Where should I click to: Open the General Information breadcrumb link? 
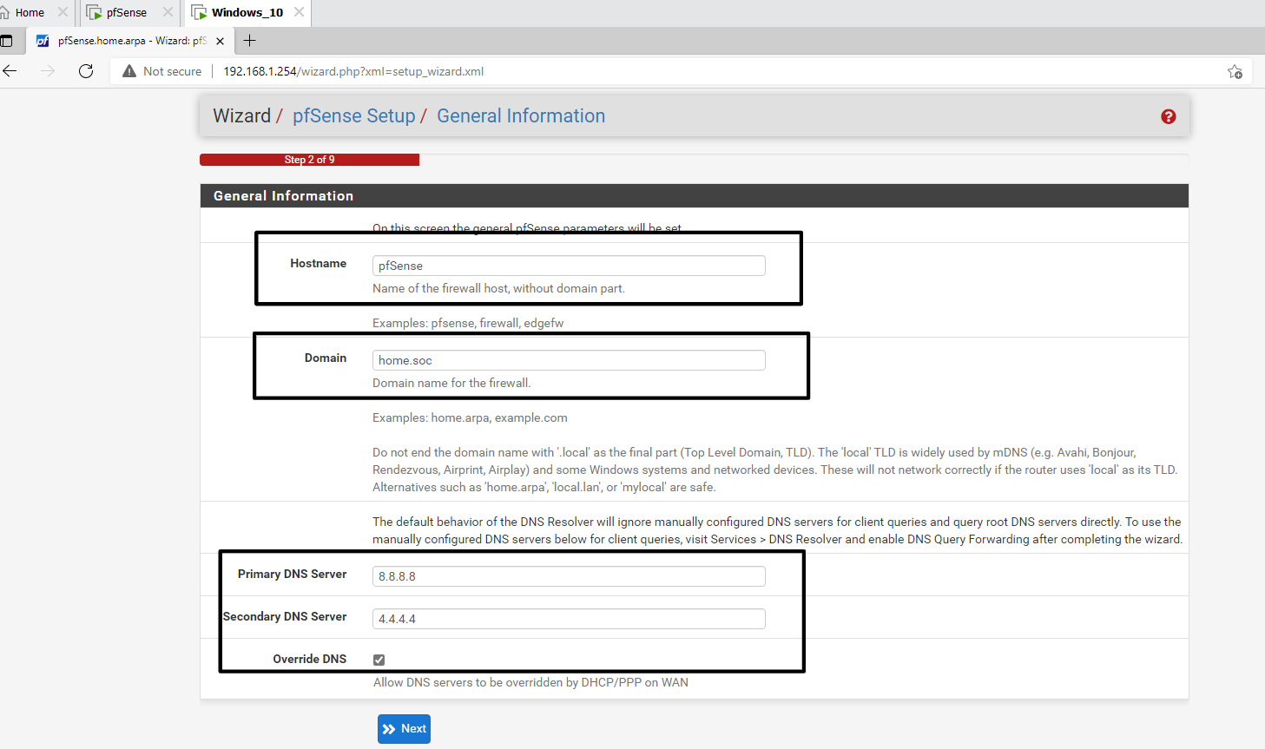click(521, 116)
